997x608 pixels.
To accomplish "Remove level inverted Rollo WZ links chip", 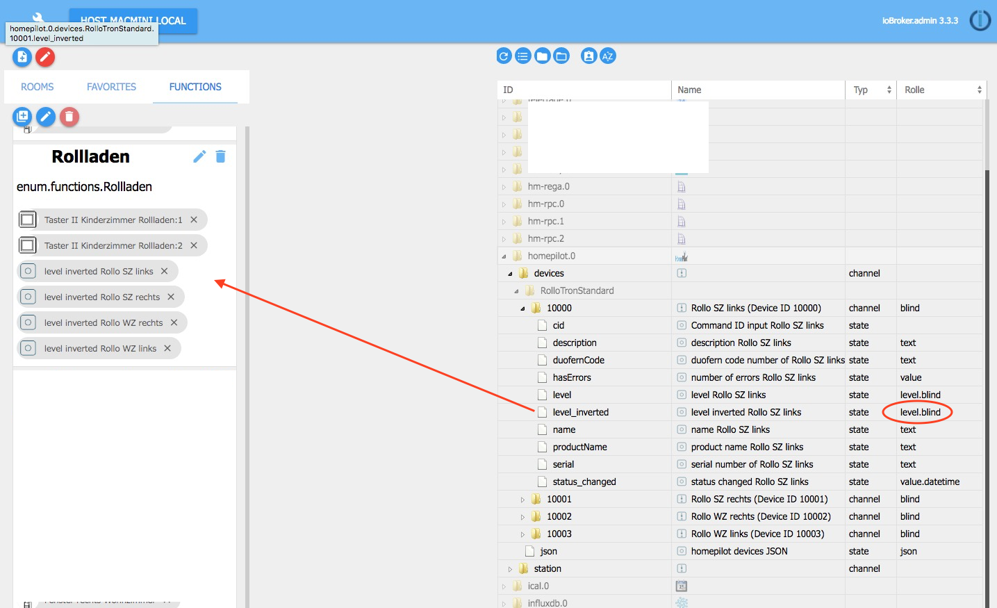I will point(167,348).
